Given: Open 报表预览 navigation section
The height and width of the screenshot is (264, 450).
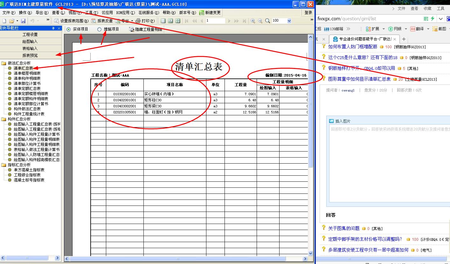Looking at the screenshot, I should (30, 55).
